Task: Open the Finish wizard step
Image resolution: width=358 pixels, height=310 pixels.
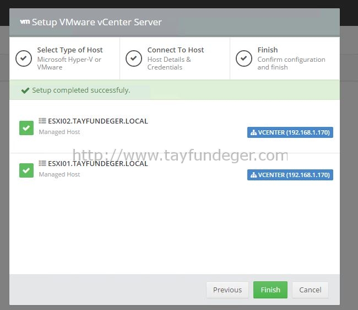Action: click(285, 58)
